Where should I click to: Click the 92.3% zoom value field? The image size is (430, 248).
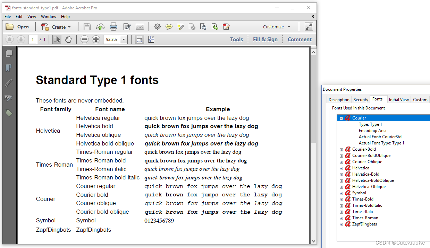[x=111, y=39]
